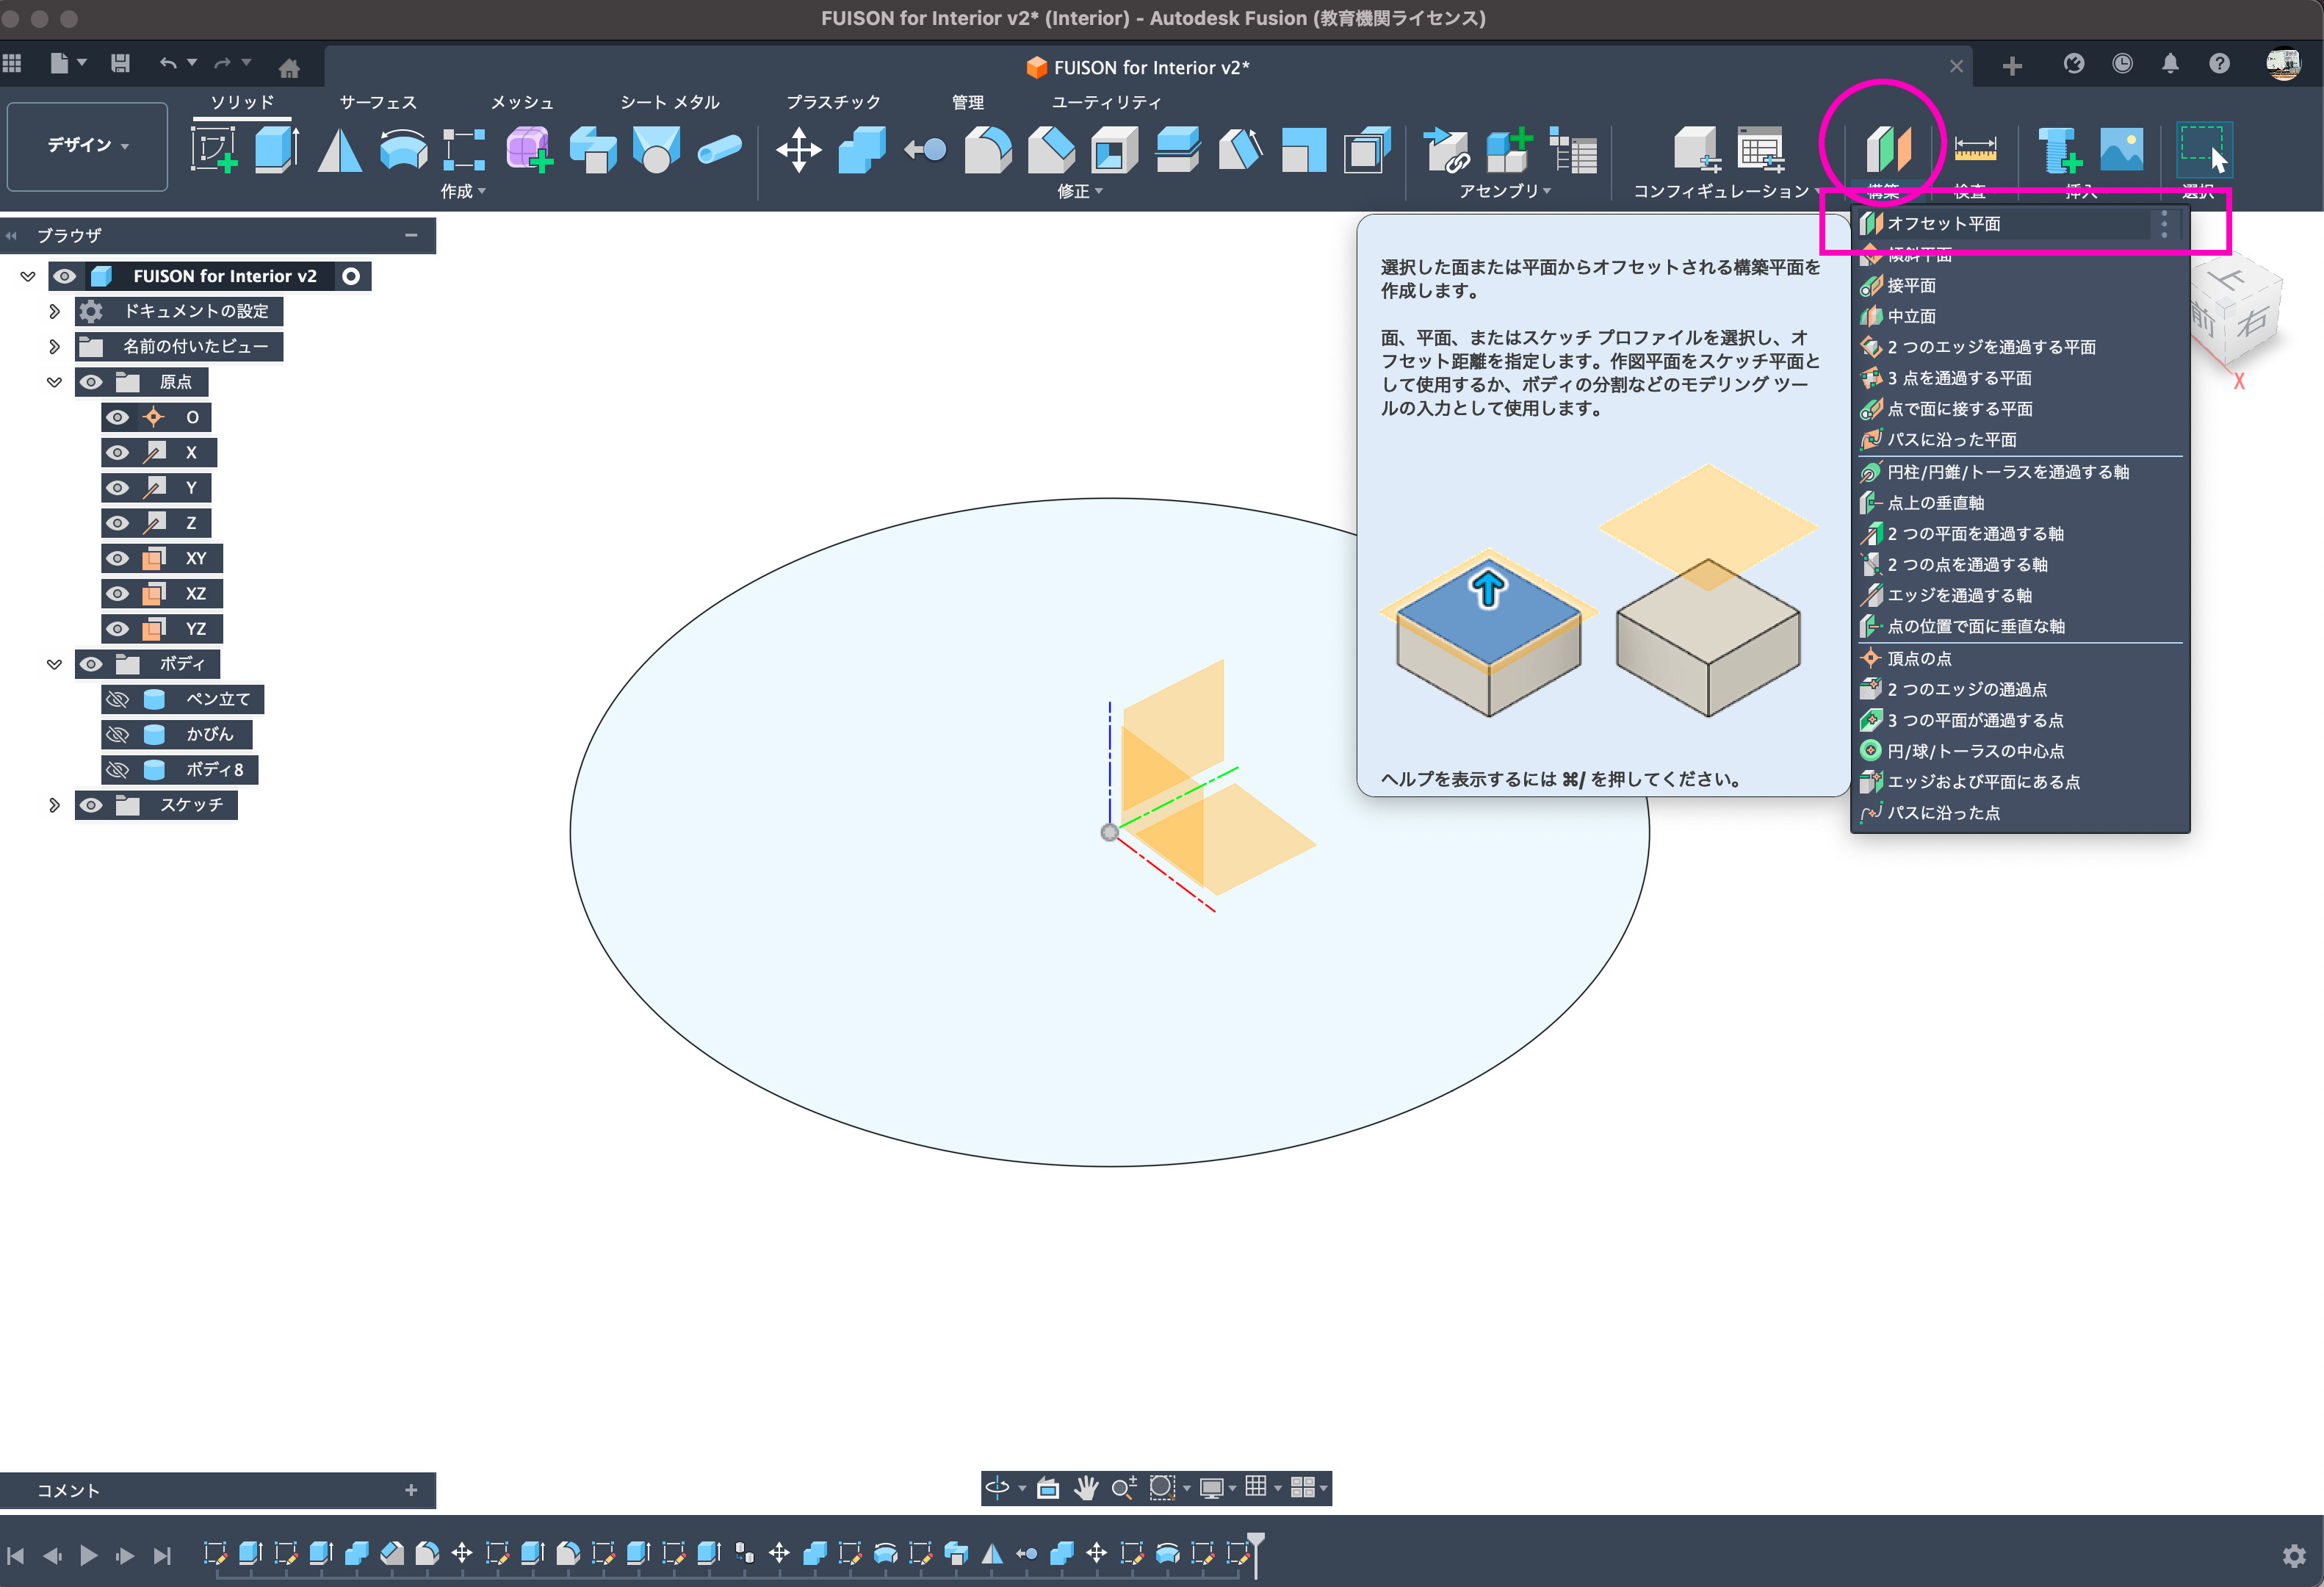2324x1587 pixels.
Task: Select オフセット平面 menu entry
Action: click(x=1943, y=223)
